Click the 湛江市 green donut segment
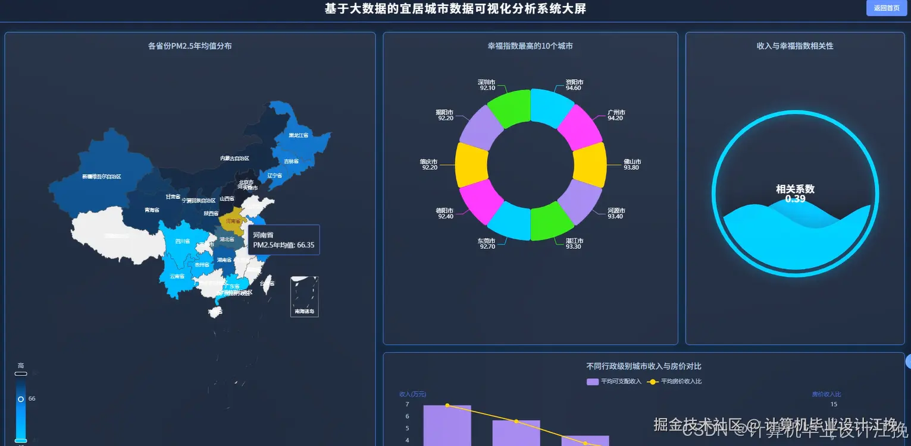 552,222
